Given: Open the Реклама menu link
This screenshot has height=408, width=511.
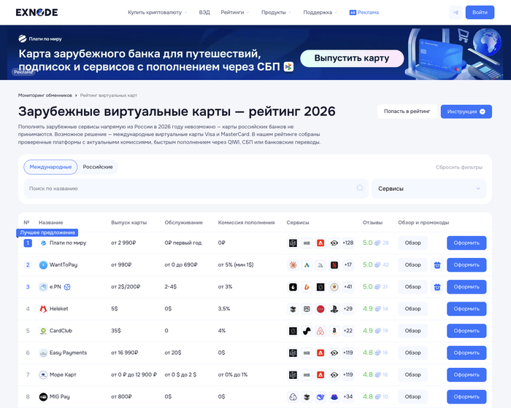Looking at the screenshot, I should point(364,12).
